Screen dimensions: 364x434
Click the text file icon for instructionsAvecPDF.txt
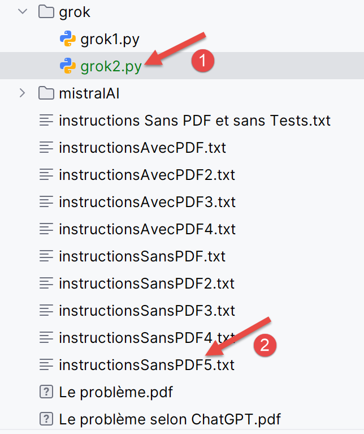(x=46, y=148)
